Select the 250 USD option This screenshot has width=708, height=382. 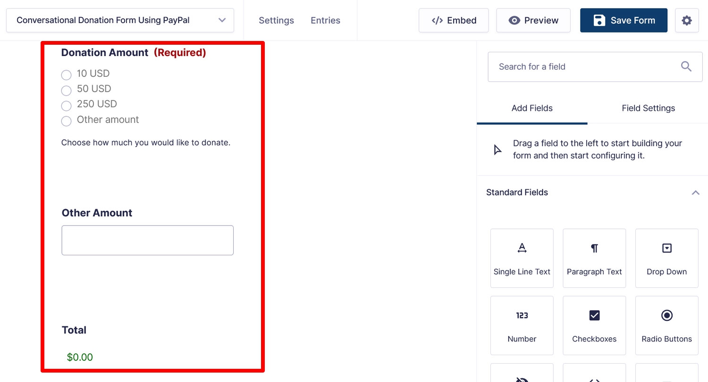[66, 106]
